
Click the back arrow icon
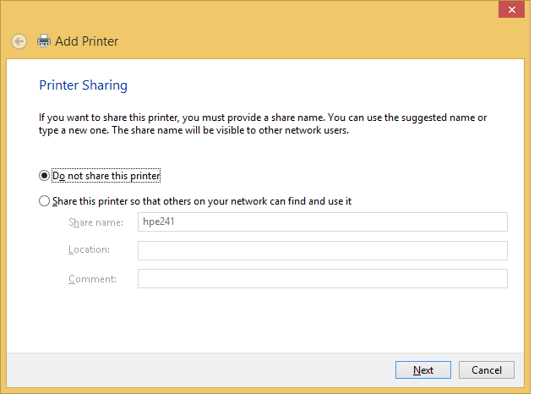tap(19, 41)
